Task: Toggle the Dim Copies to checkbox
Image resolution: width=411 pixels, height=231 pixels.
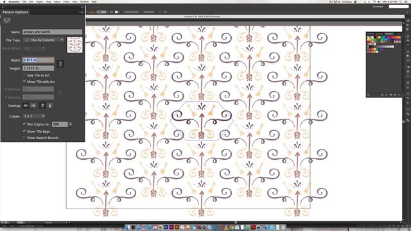Action: pyautogui.click(x=24, y=124)
